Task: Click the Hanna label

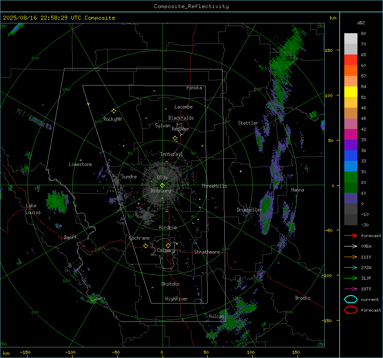Action: [297, 190]
